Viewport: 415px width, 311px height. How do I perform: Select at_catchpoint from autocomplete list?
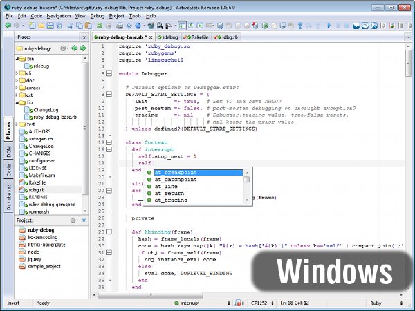coord(176,180)
